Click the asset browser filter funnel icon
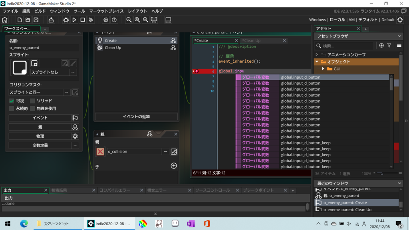Screen dimensions: 409x230 click(x=389, y=46)
